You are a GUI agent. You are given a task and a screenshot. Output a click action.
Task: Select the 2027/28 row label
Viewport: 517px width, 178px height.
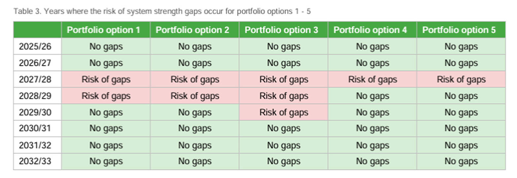click(x=36, y=80)
